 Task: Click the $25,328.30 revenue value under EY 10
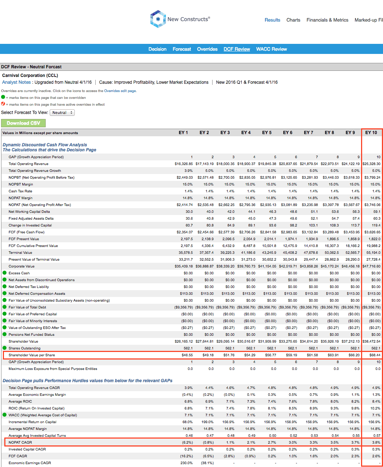coord(371,164)
